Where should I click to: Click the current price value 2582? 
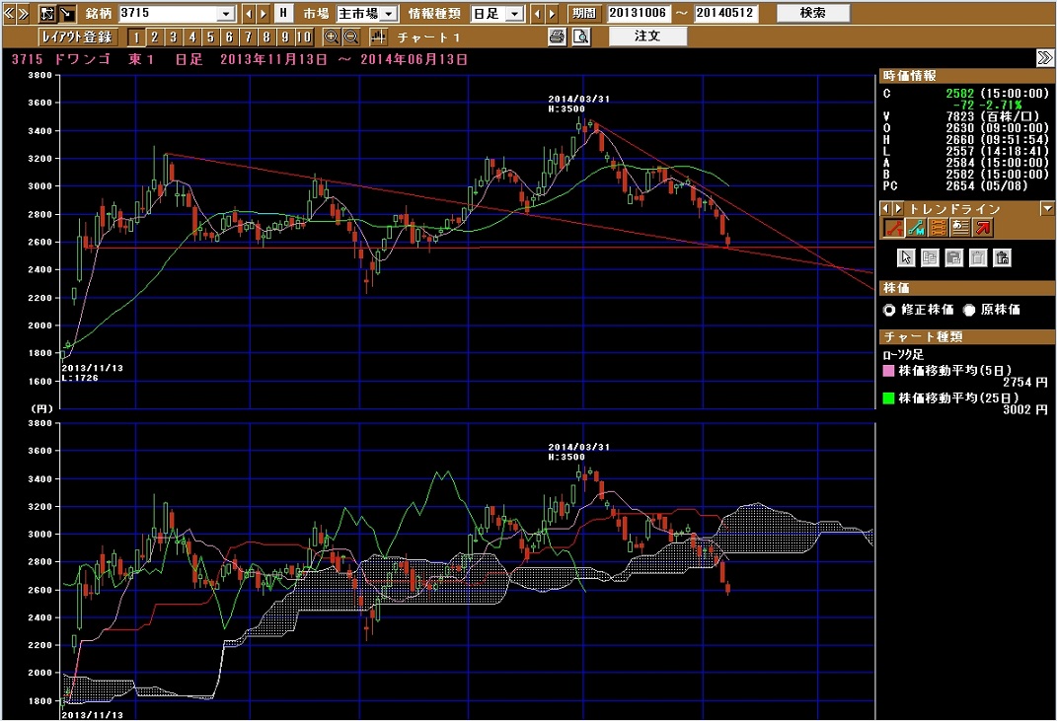point(960,94)
